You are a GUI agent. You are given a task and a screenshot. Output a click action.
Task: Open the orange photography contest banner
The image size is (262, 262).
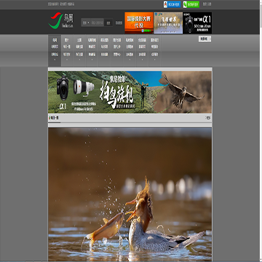click(139, 23)
